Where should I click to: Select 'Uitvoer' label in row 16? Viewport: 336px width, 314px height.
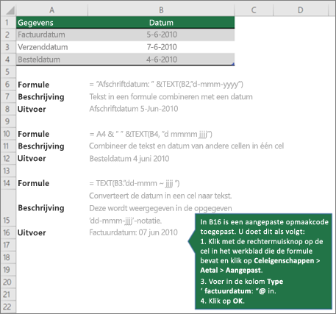tap(32, 232)
